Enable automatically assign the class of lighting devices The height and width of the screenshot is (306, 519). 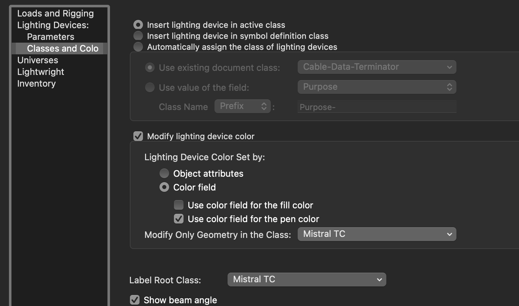(x=138, y=46)
